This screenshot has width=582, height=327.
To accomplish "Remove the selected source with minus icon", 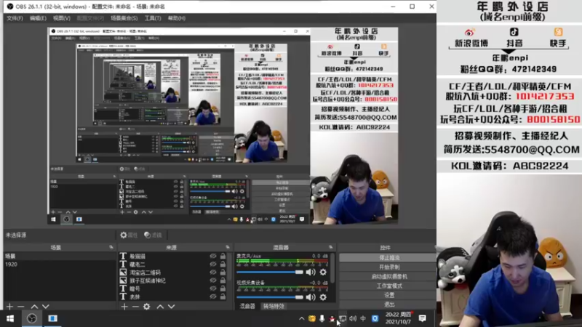I will tap(135, 307).
